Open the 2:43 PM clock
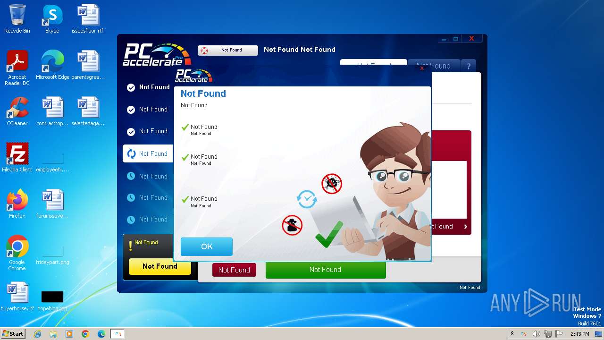 [579, 334]
